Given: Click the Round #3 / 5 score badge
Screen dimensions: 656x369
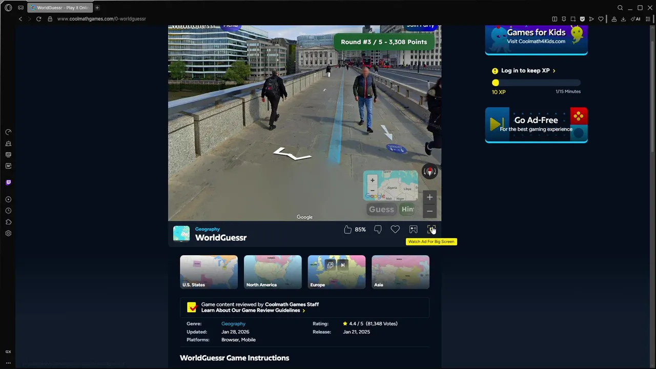Looking at the screenshot, I should coord(384,42).
